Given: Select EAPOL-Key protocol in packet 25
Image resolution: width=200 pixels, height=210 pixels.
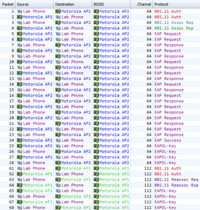Looking at the screenshot, I should (x=165, y=146).
